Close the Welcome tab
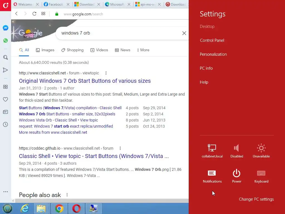 tap(38, 4)
